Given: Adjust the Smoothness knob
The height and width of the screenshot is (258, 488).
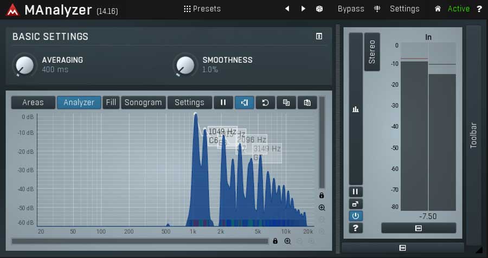Looking at the screenshot, I should pos(185,65).
